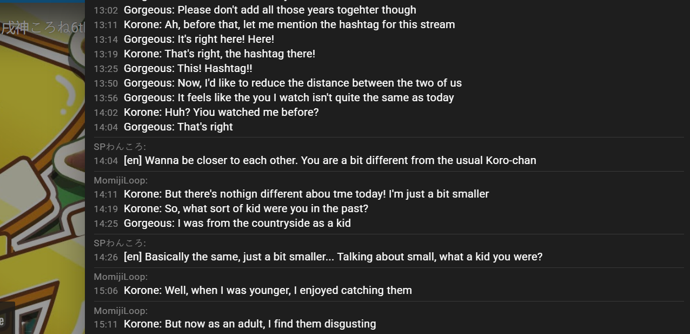Open timestamp 13:25 hashtag line
The width and height of the screenshot is (690, 334).
105,69
